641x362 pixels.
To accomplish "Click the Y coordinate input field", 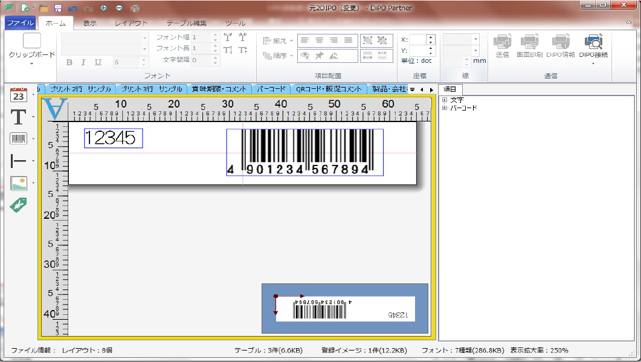I will coord(418,51).
